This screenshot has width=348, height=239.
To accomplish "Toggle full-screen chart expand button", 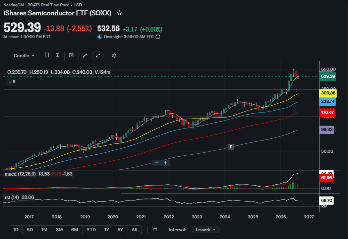I will coord(98,56).
